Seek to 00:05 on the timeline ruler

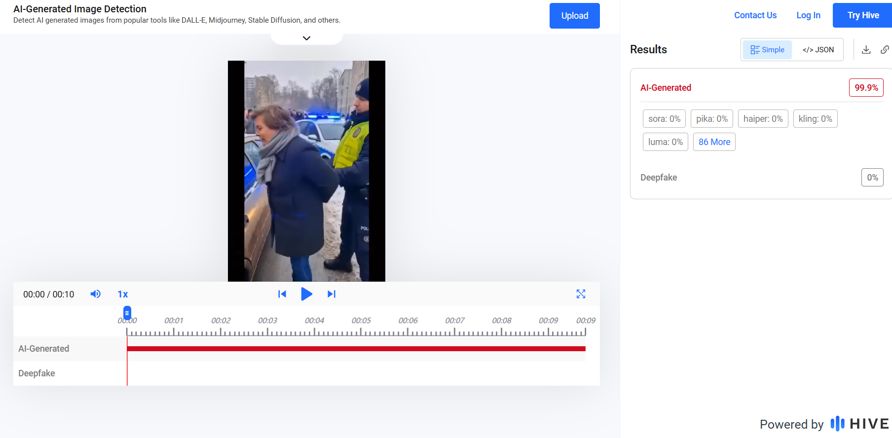[361, 321]
